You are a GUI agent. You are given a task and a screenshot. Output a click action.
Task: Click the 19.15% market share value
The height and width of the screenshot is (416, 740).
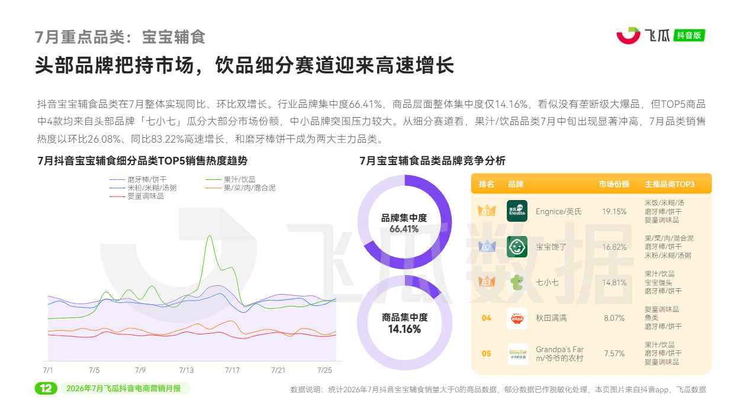614,211
